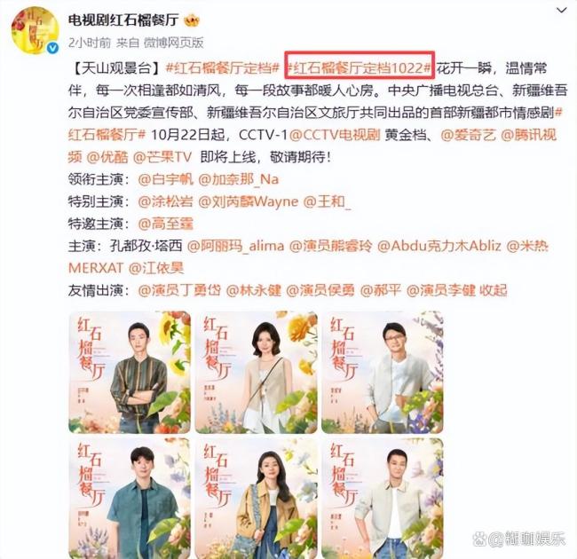
Task: Click the crown membership icon beside username
Action: pyautogui.click(x=192, y=20)
